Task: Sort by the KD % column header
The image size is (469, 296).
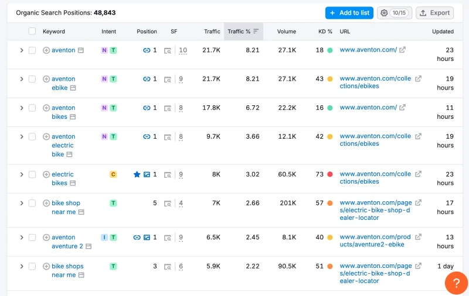Action: 325,32
